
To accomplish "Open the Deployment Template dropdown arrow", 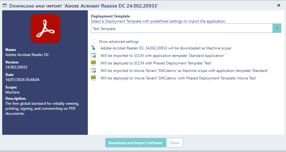I will (x=277, y=28).
